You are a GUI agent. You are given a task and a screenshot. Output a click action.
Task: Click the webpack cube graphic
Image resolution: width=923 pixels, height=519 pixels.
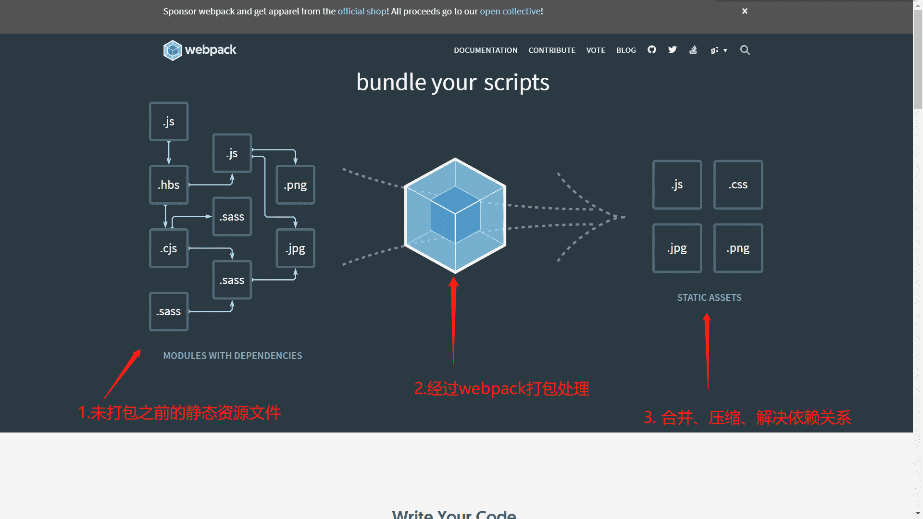(455, 215)
